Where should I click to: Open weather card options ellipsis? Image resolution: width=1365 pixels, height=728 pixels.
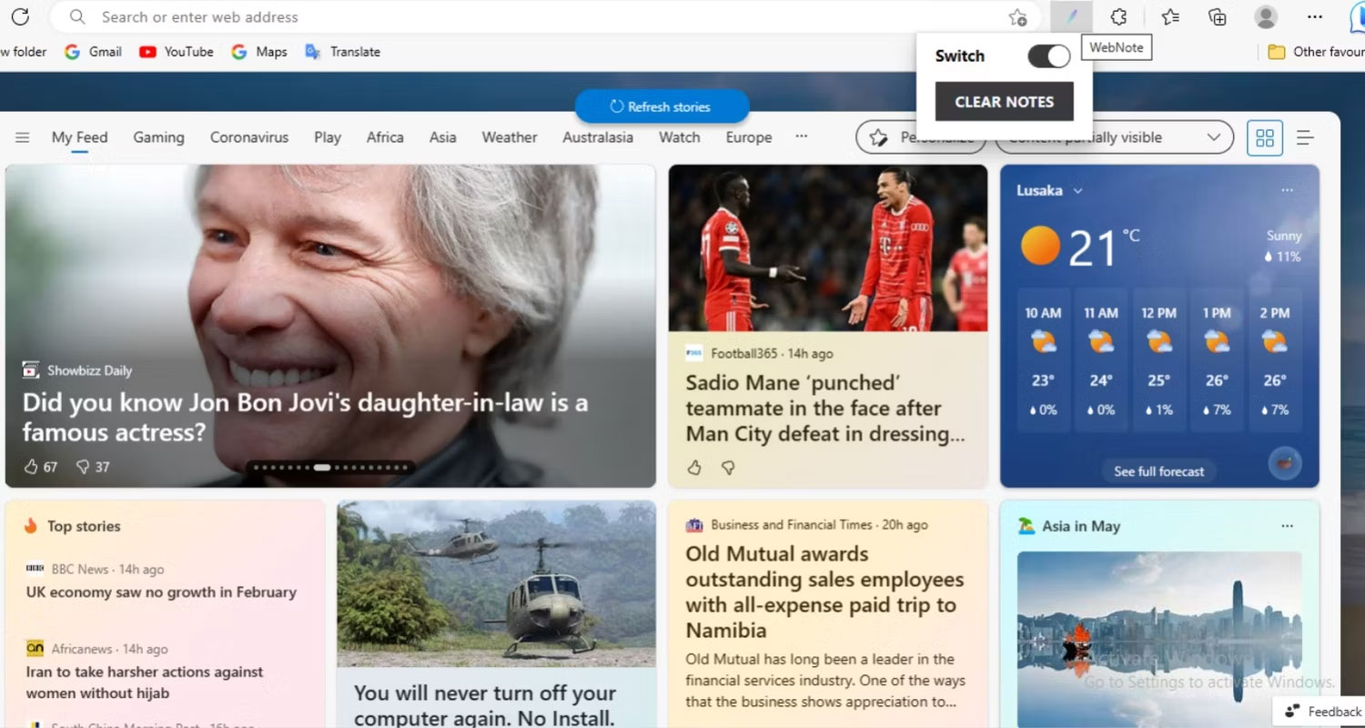tap(1287, 189)
